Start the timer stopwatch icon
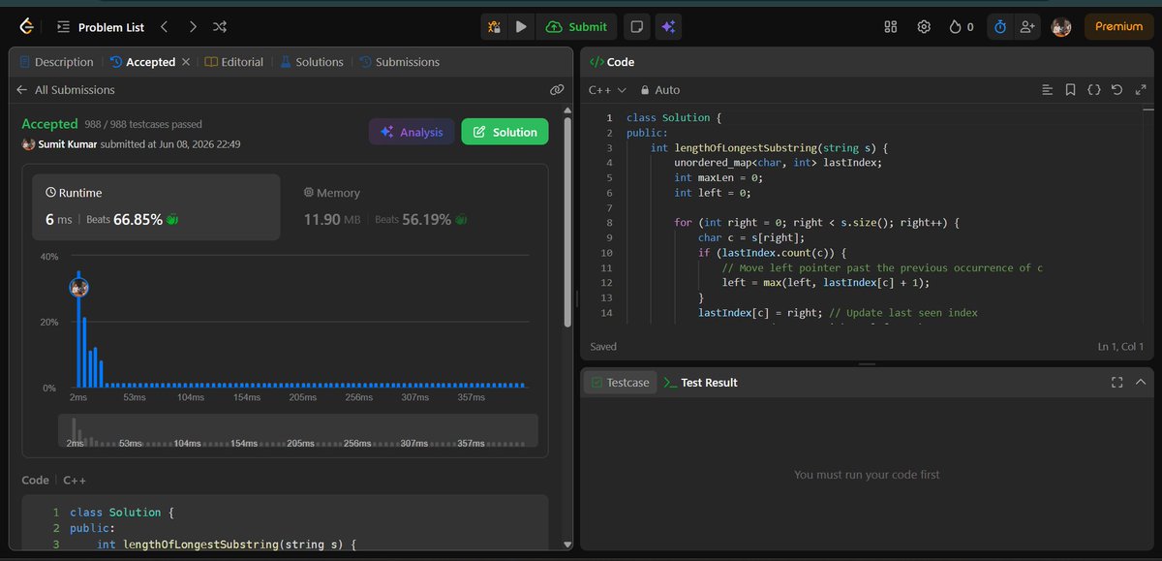Viewport: 1162px width, 561px height. (1000, 27)
